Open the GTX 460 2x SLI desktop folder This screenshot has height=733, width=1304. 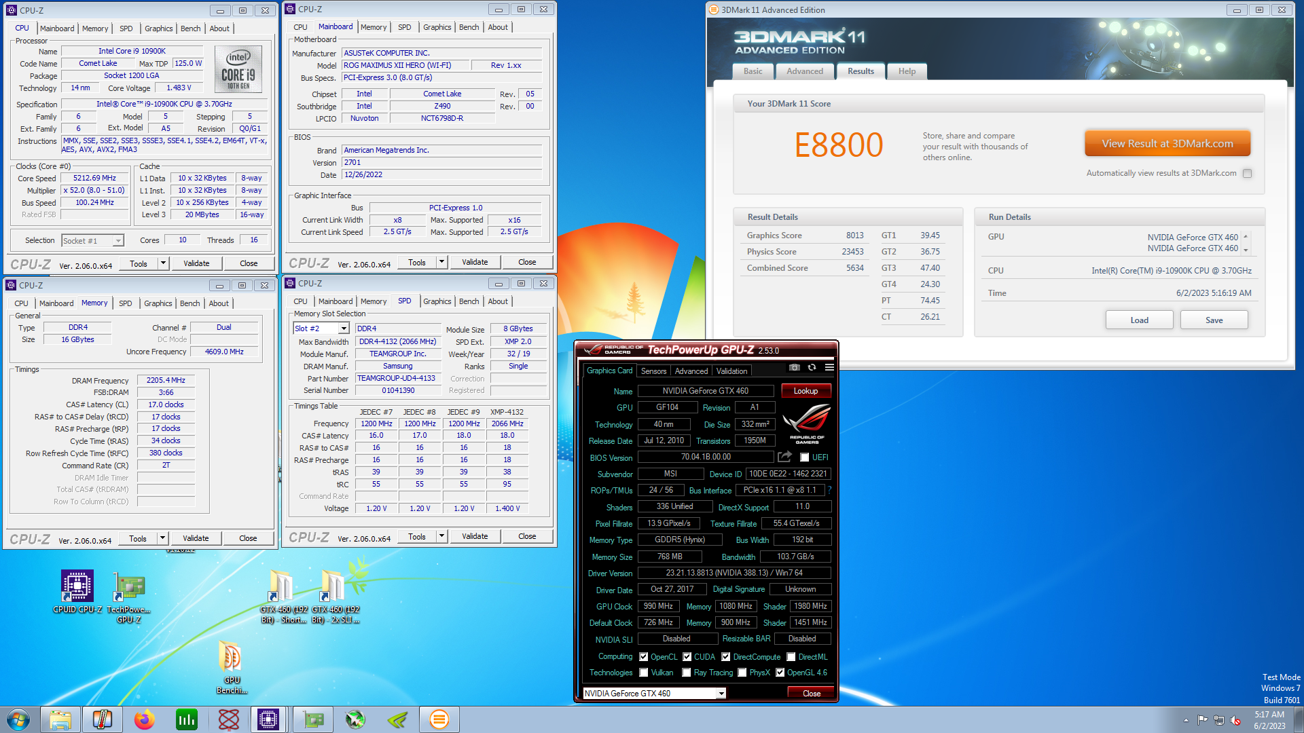click(335, 597)
